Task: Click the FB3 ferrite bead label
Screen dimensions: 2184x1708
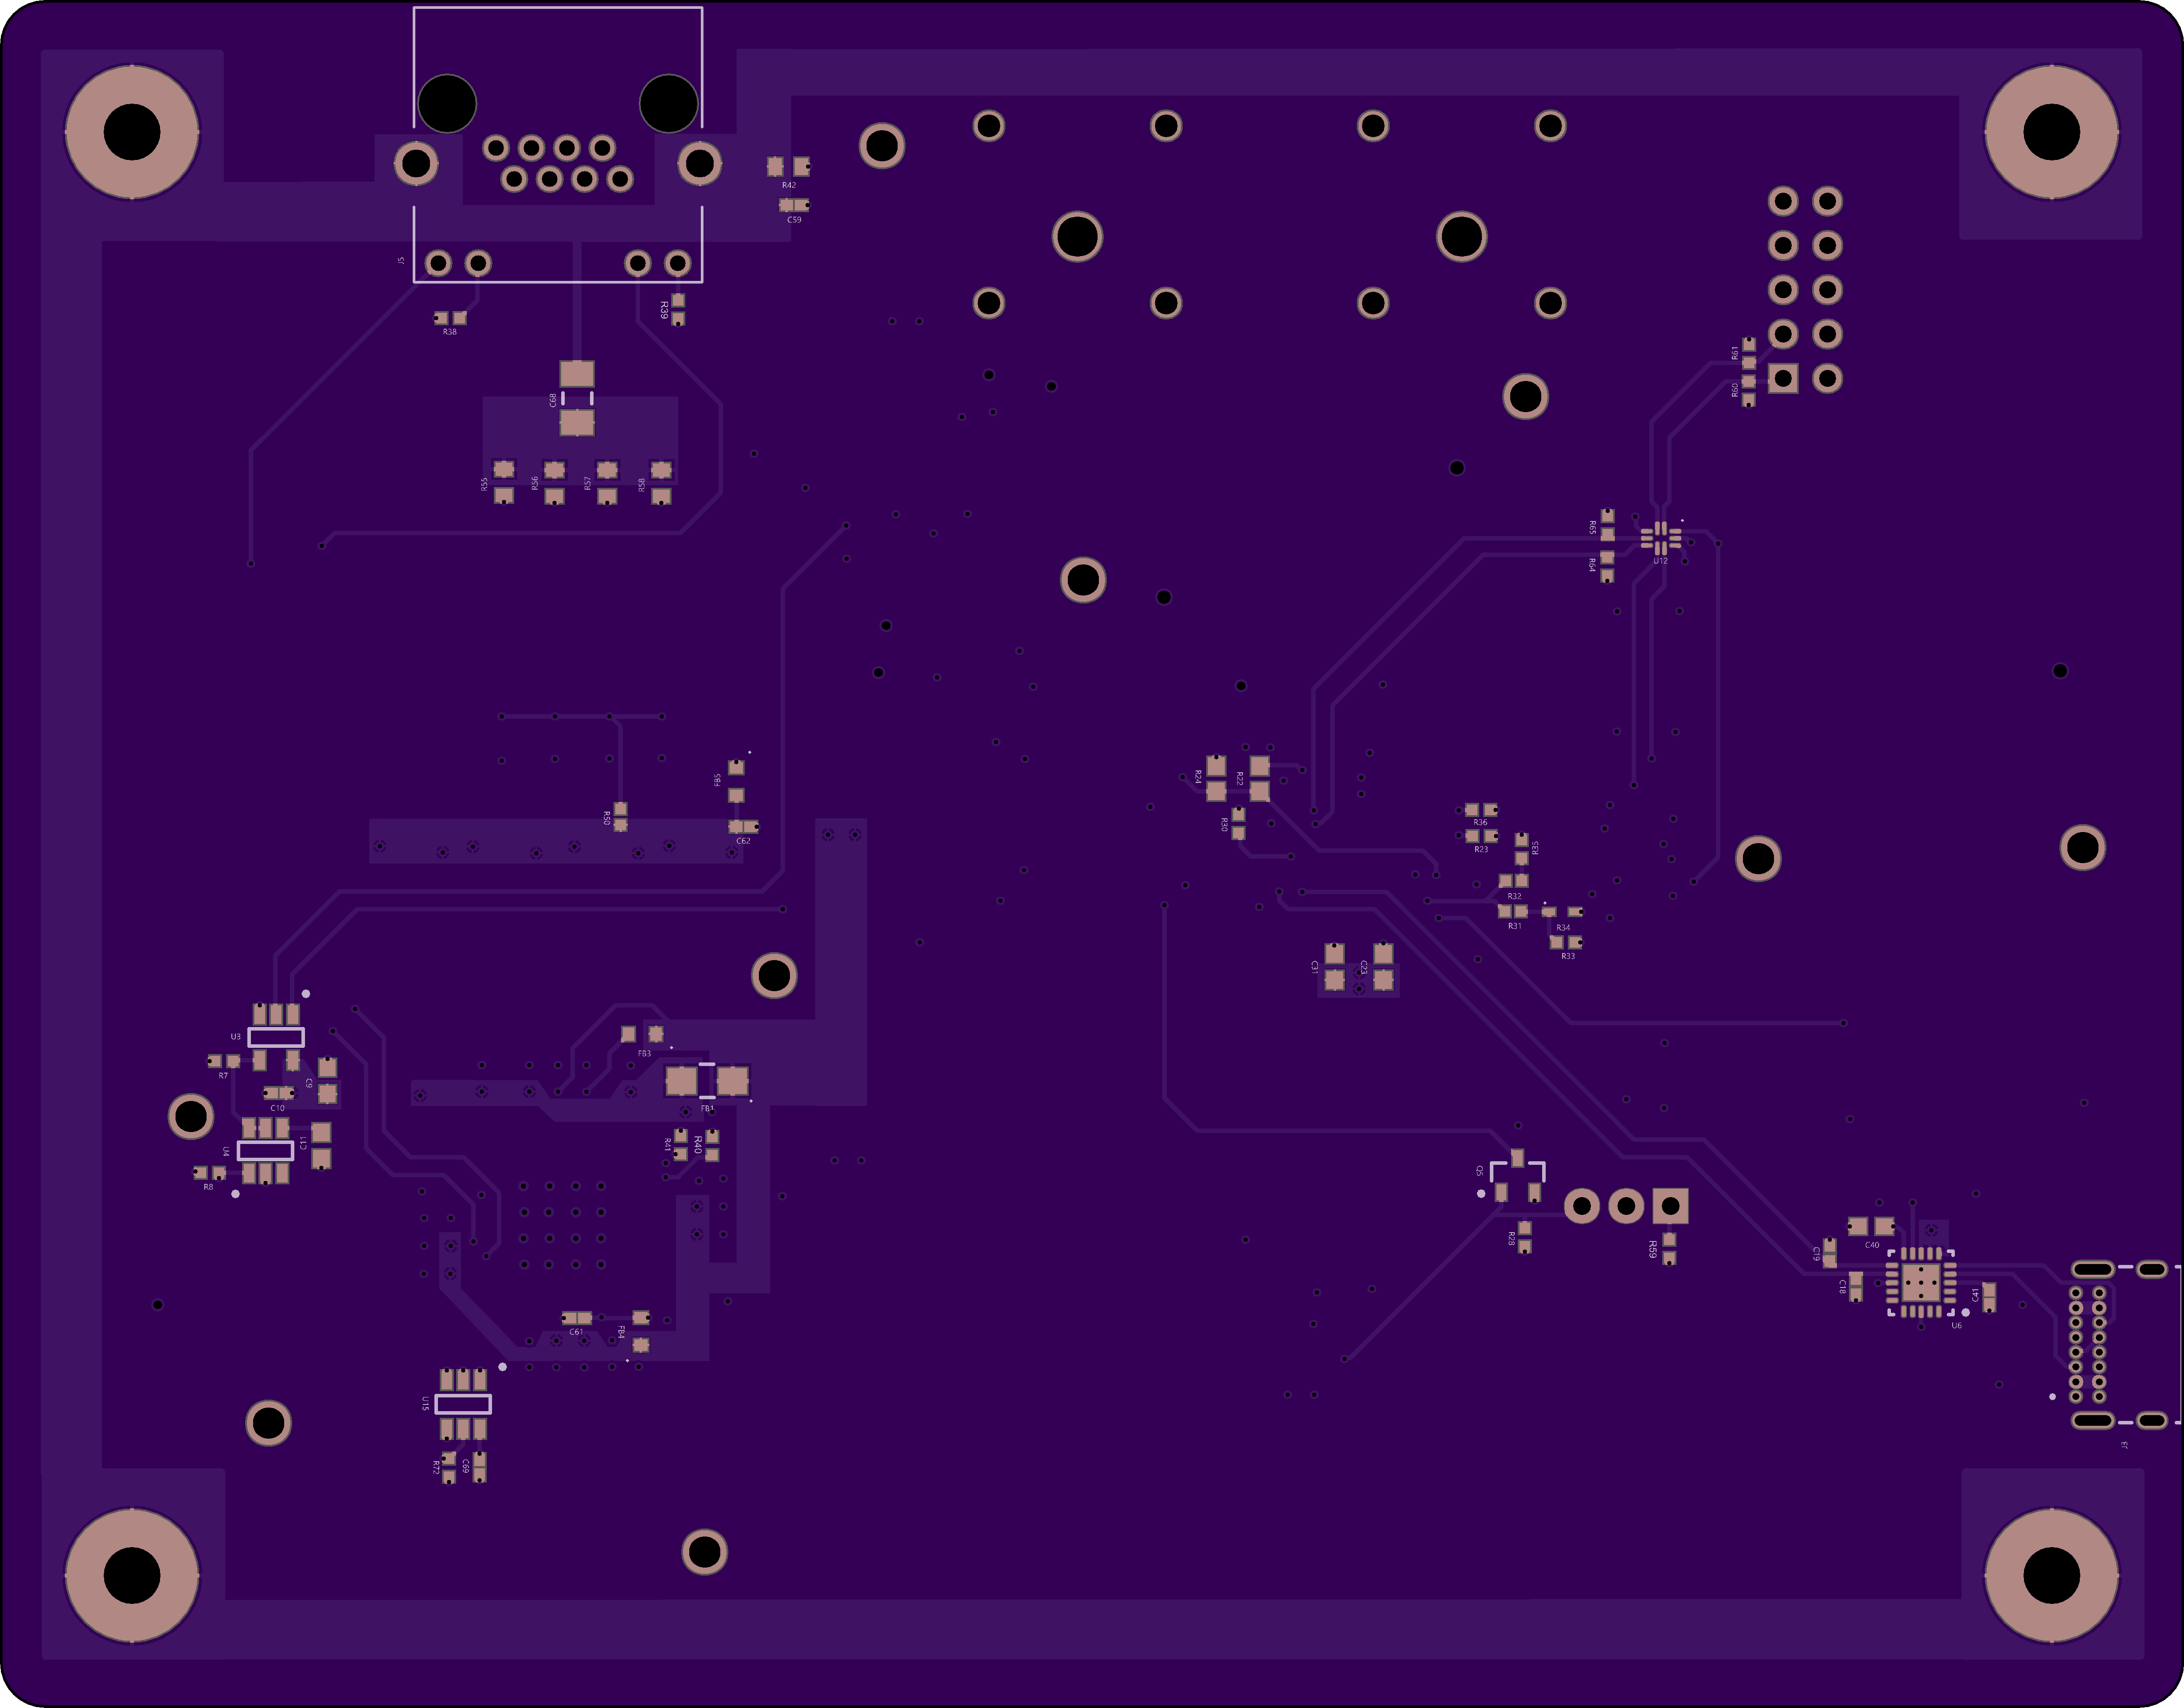Action: click(644, 1054)
